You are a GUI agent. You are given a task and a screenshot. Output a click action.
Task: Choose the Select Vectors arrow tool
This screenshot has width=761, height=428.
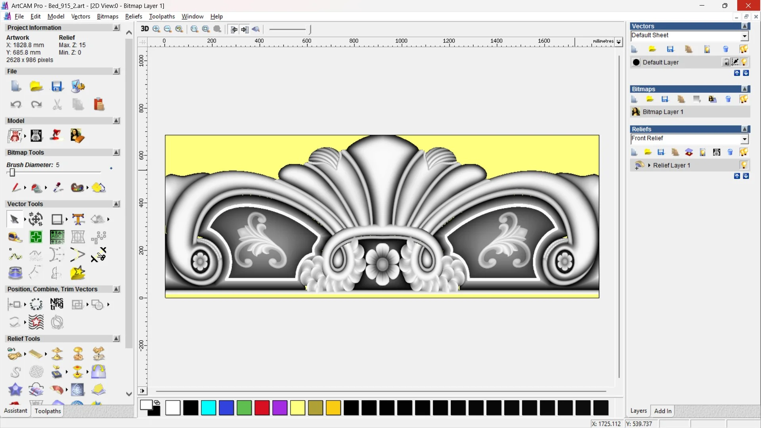(x=15, y=219)
